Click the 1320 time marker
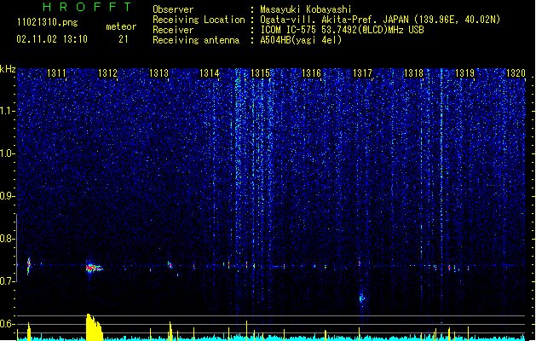 pos(516,73)
